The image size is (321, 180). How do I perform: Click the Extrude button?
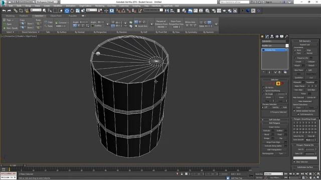[266, 130]
